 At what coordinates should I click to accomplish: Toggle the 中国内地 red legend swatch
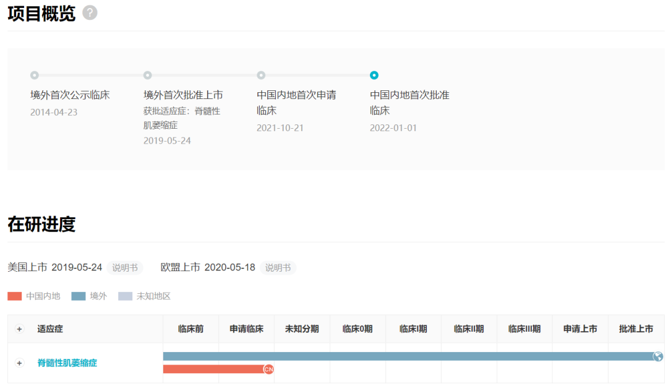coord(15,296)
